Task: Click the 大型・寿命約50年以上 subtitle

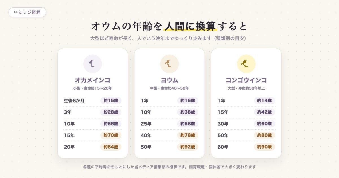Action: (x=246, y=88)
